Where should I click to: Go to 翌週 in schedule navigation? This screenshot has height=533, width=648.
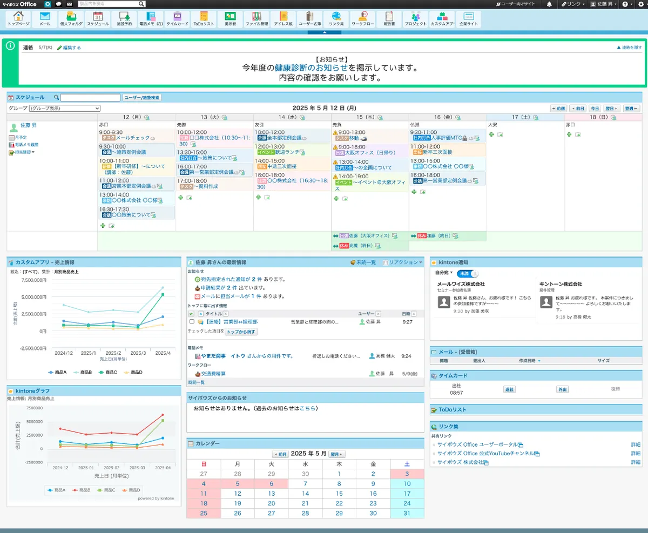(x=631, y=109)
